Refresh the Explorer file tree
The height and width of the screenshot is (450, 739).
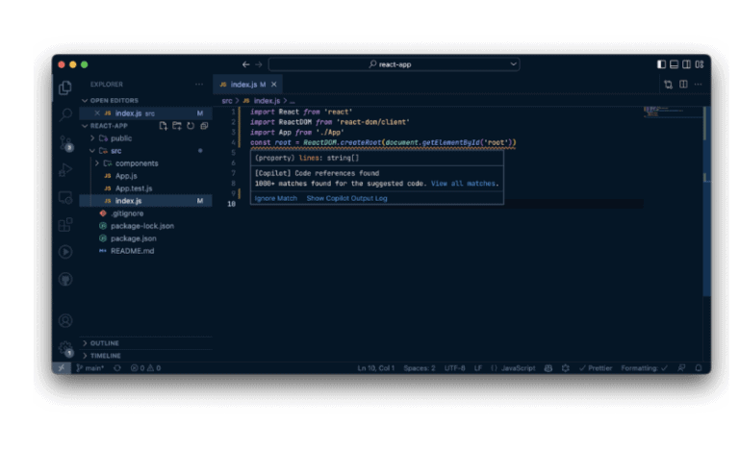(191, 126)
